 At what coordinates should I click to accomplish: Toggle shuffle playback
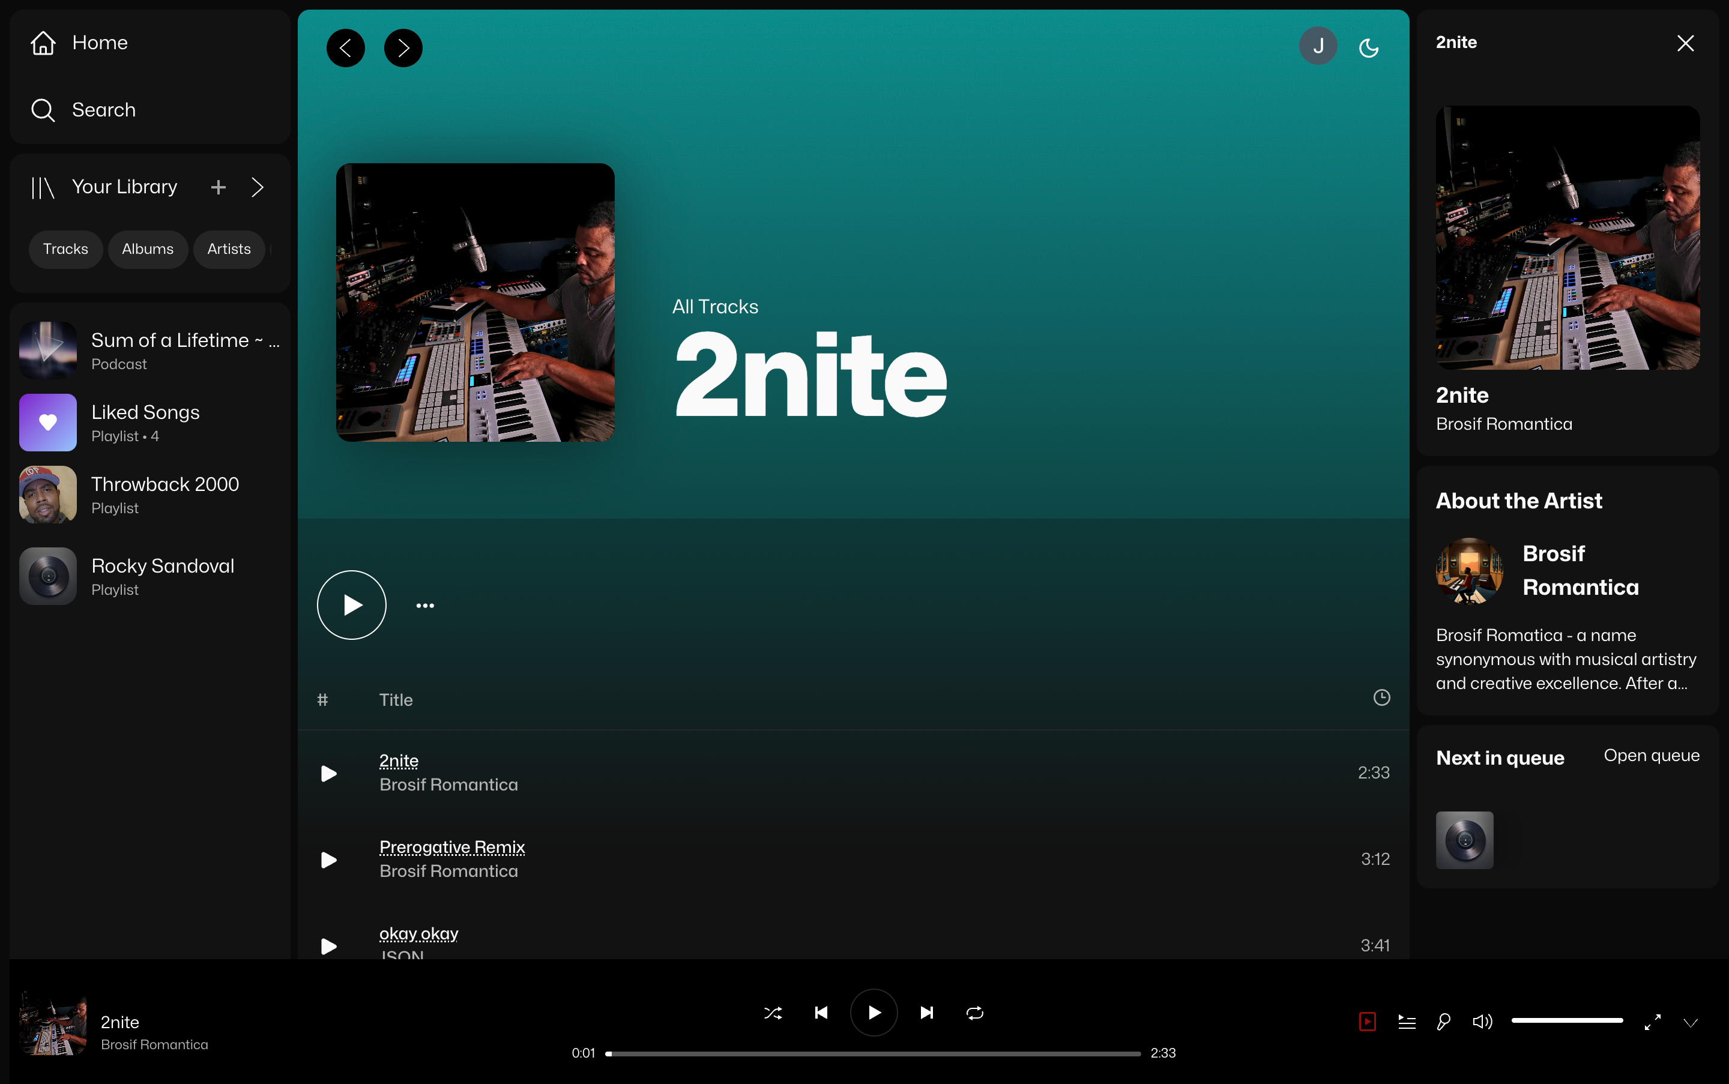[x=773, y=1013]
